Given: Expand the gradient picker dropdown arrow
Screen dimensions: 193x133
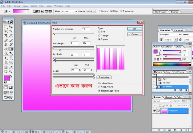Looking at the screenshot, I should [x=28, y=11].
